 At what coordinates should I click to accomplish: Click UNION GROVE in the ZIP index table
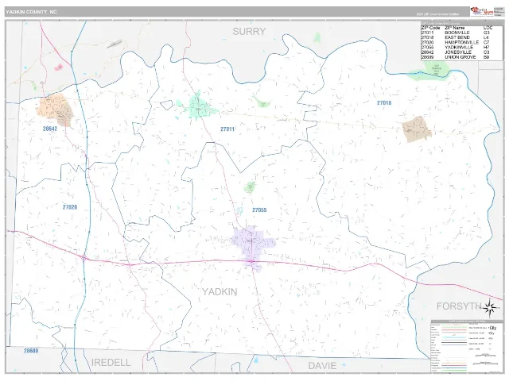[x=460, y=57]
